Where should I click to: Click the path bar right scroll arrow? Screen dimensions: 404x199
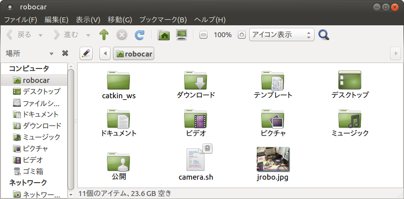pyautogui.click(x=396, y=54)
